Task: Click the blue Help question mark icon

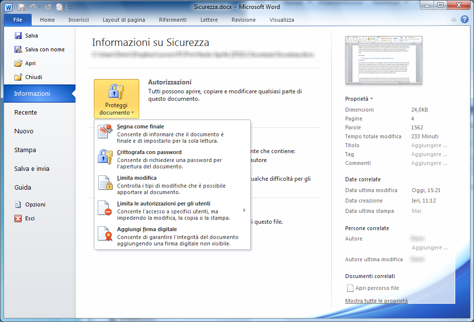Action: pos(465,19)
